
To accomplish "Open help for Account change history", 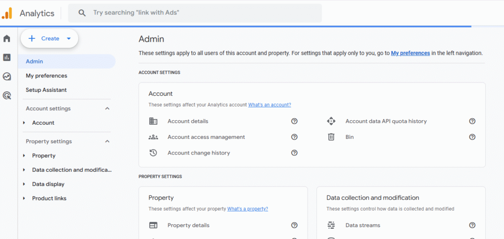I will (294, 153).
